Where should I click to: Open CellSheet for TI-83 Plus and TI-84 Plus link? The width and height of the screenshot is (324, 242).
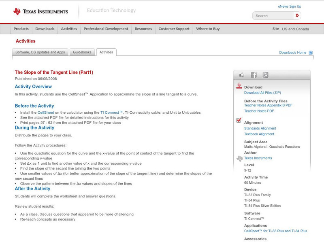(x=275, y=231)
